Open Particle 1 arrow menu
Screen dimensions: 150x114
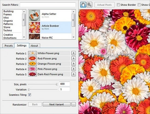74,53
